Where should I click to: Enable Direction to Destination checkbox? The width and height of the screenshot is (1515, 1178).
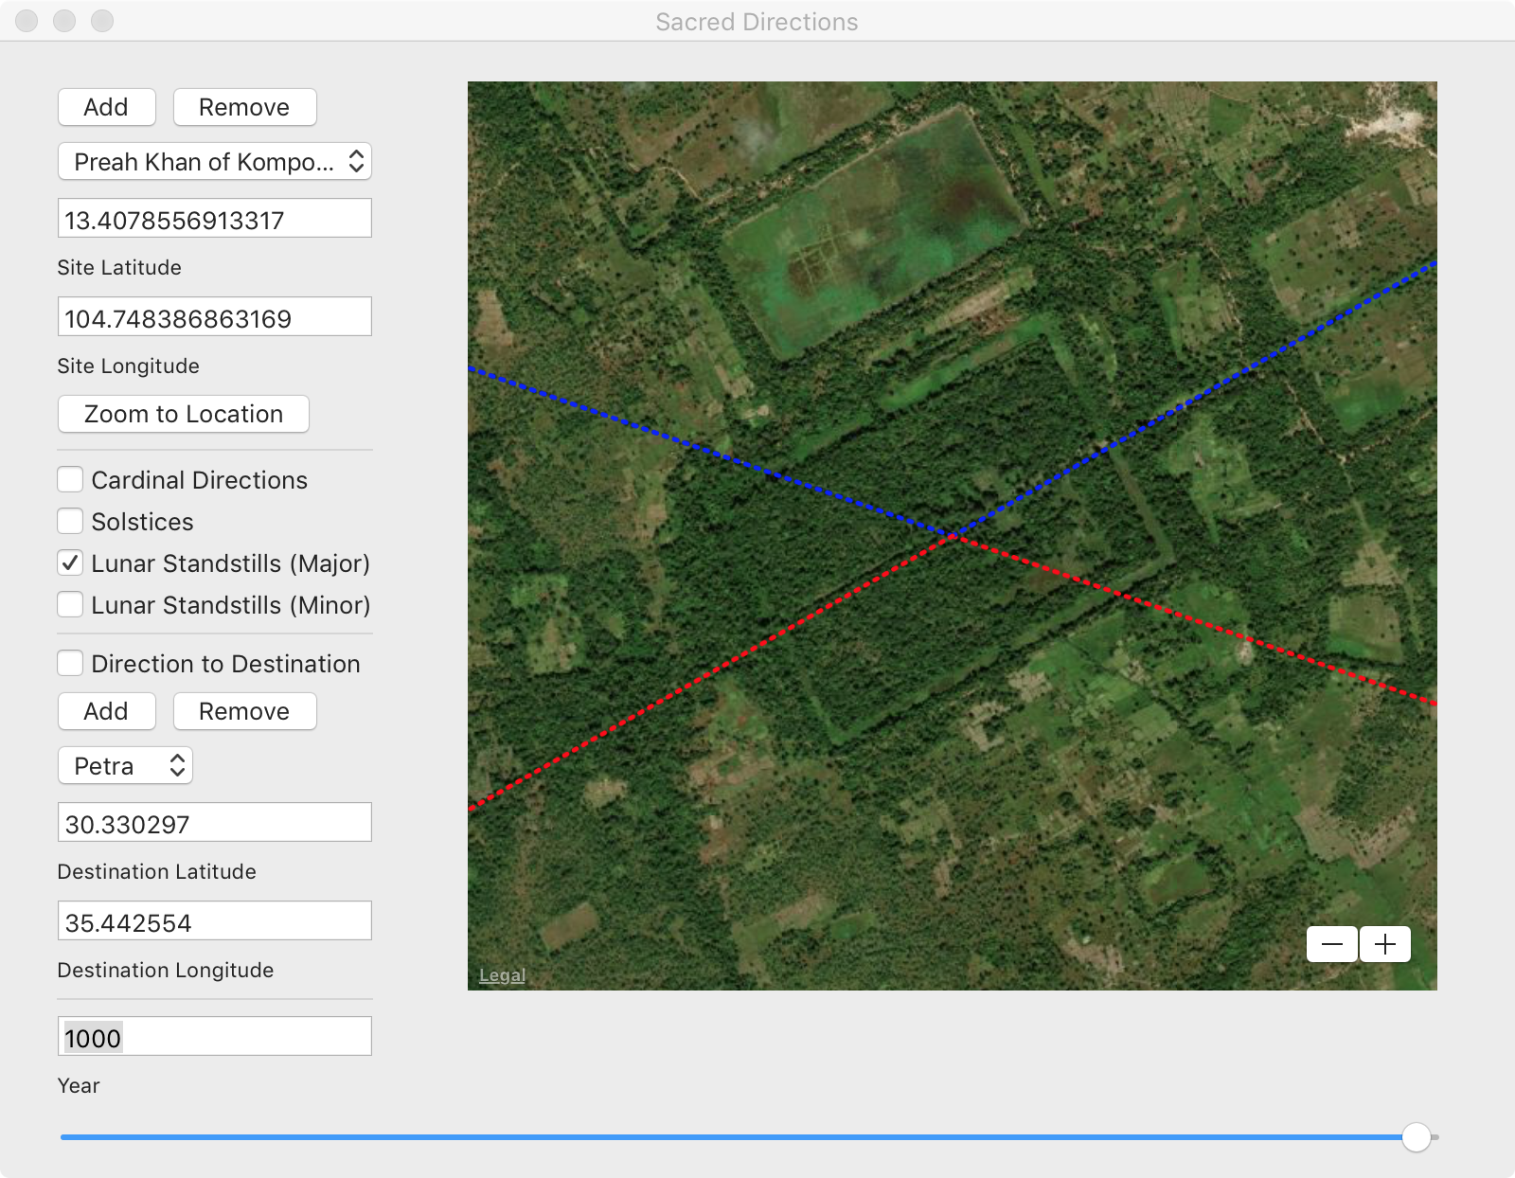(70, 664)
